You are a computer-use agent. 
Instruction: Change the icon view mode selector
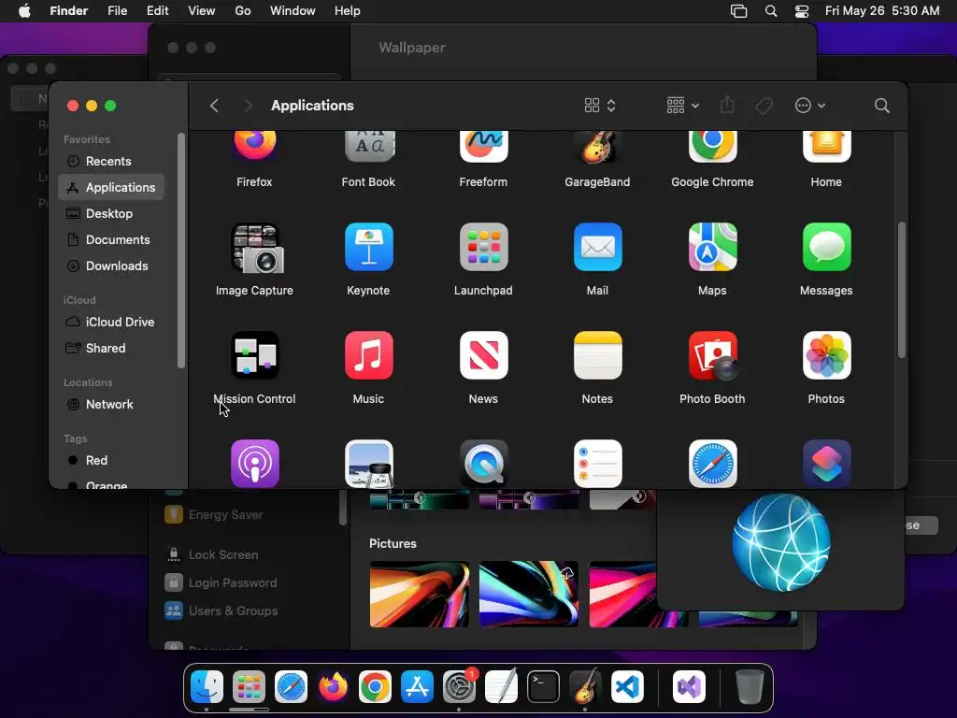tap(600, 106)
